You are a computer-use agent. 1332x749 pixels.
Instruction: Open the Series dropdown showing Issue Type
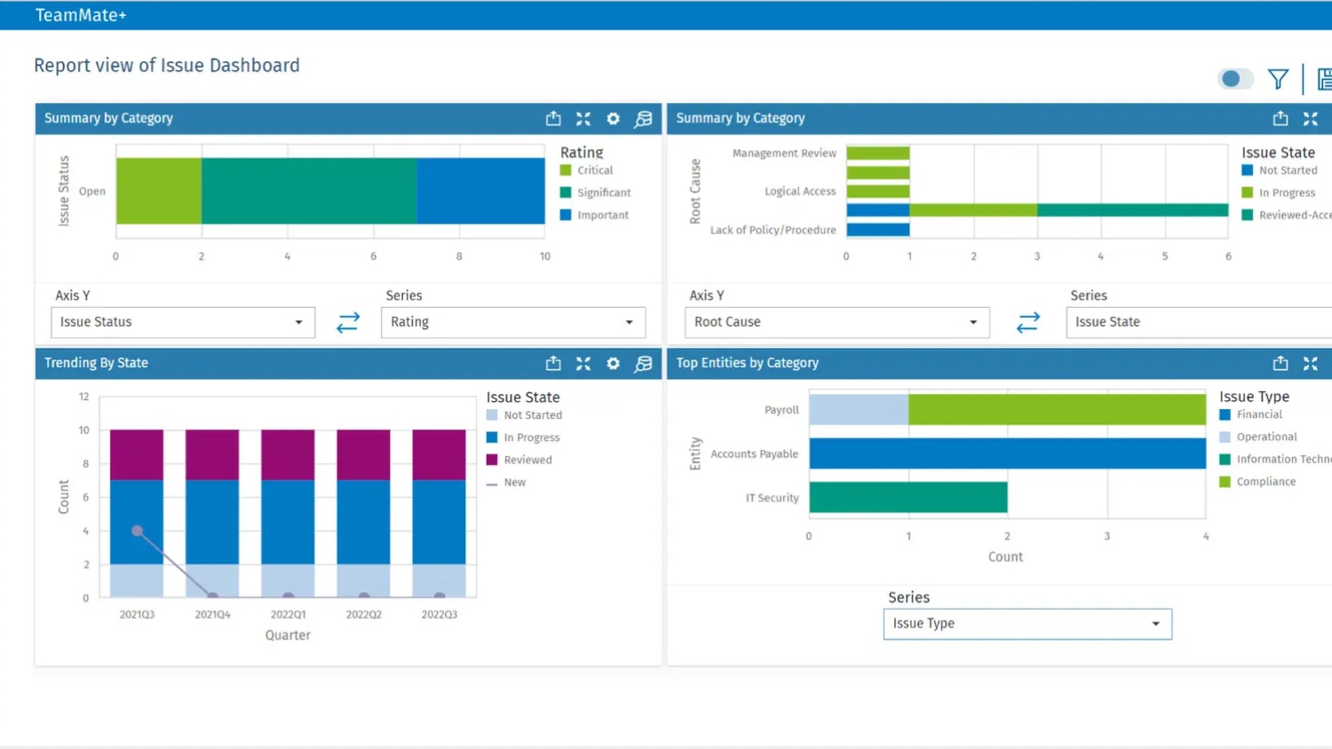point(1027,624)
